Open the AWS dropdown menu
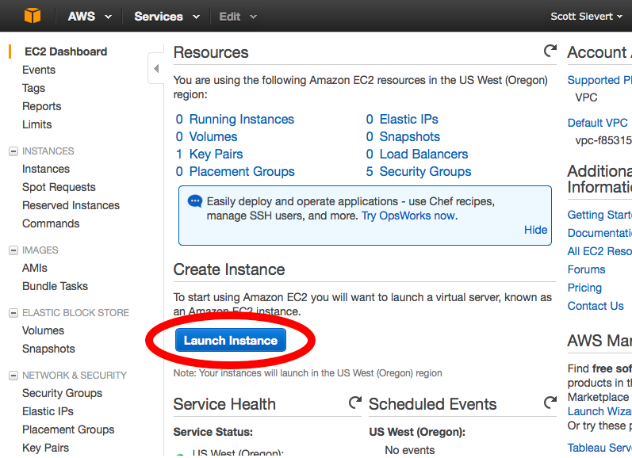The height and width of the screenshot is (458, 632). (x=90, y=17)
